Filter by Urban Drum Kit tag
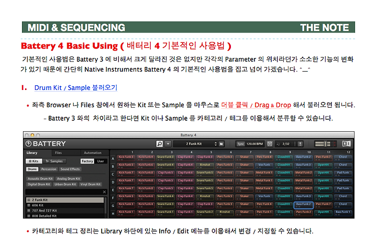This screenshot has width=377, height=241. (x=65, y=184)
